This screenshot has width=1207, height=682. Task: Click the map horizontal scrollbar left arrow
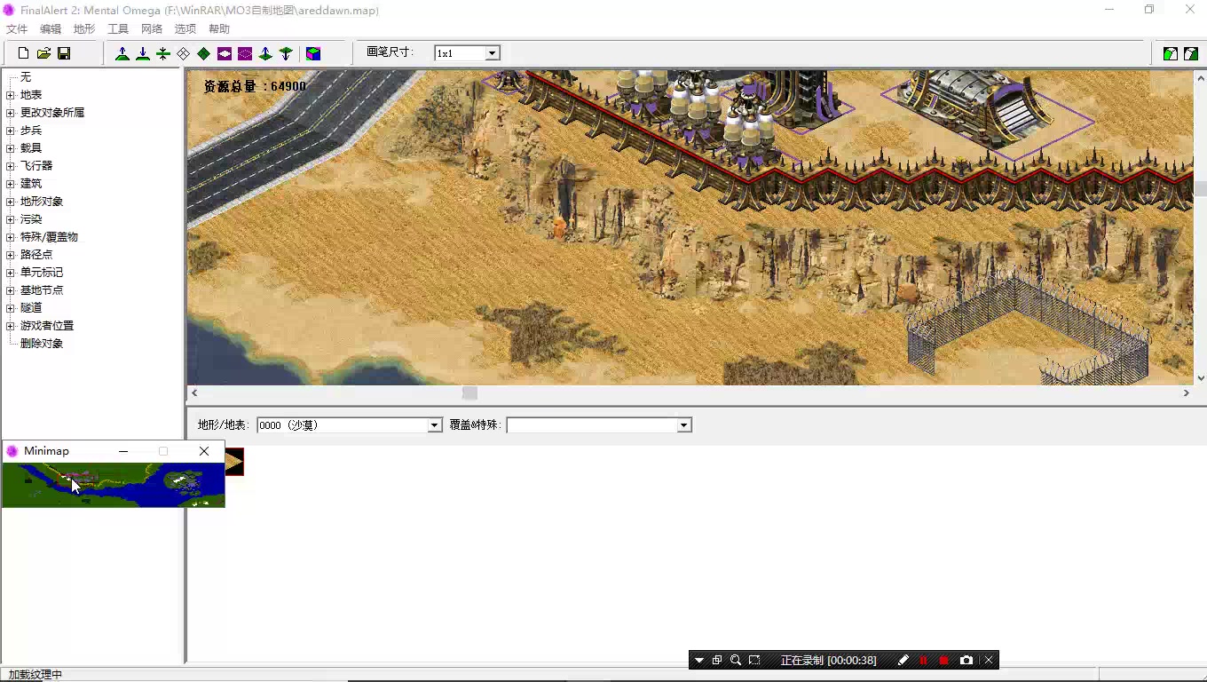194,393
